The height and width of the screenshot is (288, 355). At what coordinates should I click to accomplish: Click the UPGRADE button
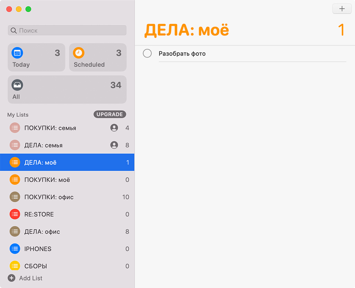110,115
